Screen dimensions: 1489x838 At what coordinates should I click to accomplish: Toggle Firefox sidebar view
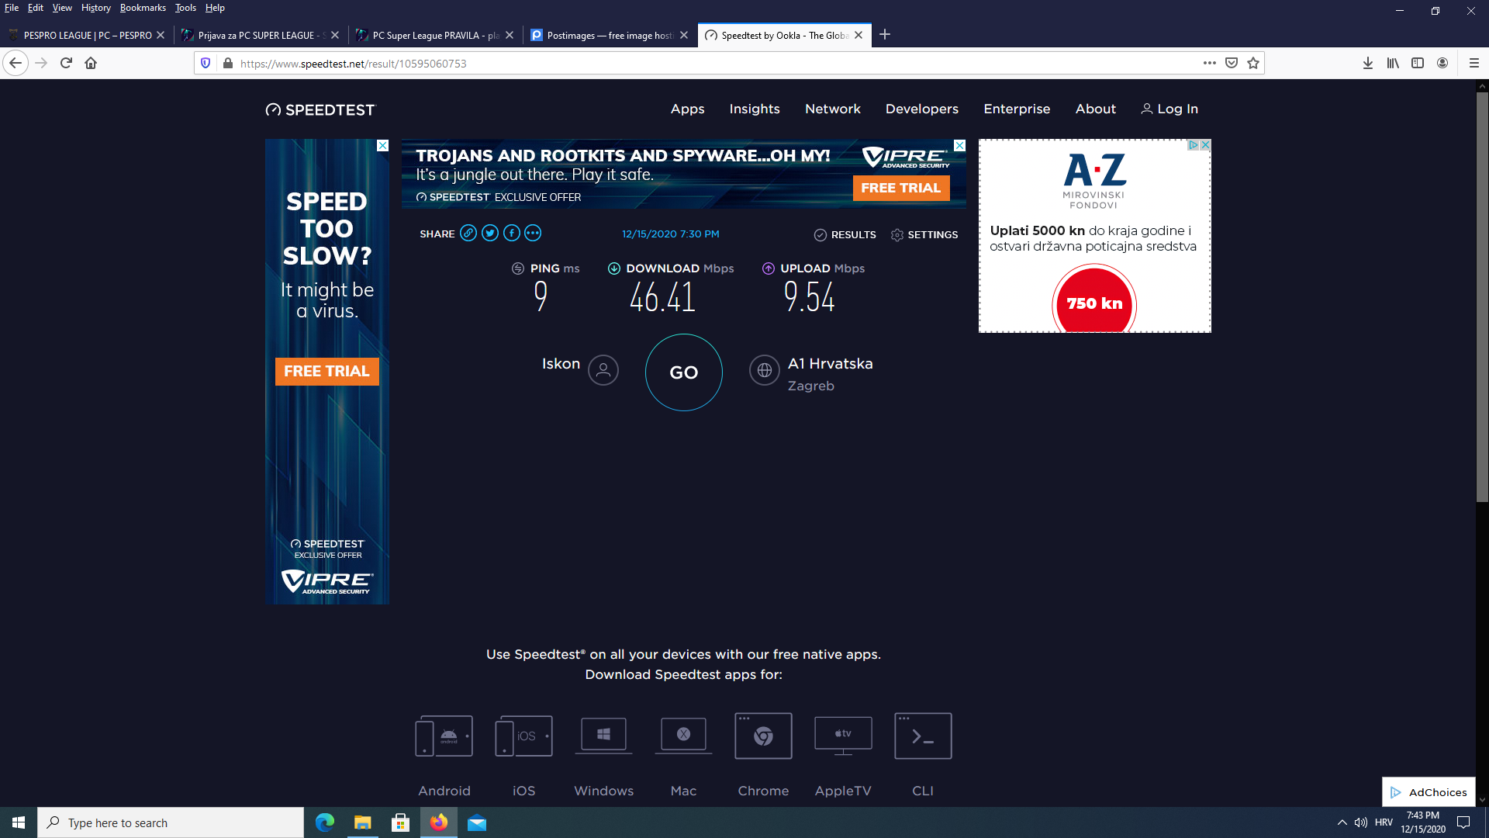(x=1418, y=63)
